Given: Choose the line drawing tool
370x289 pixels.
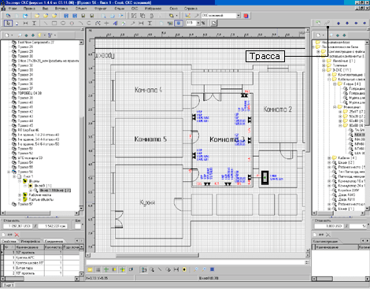Looking at the screenshot, I should tap(46, 23).
